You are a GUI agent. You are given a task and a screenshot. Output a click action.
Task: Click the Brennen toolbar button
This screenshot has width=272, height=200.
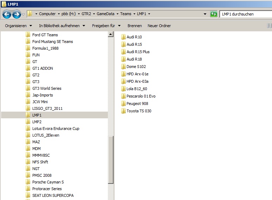point(135,26)
